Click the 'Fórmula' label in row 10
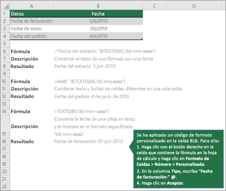This screenshot has width=226, height=191. (x=20, y=81)
